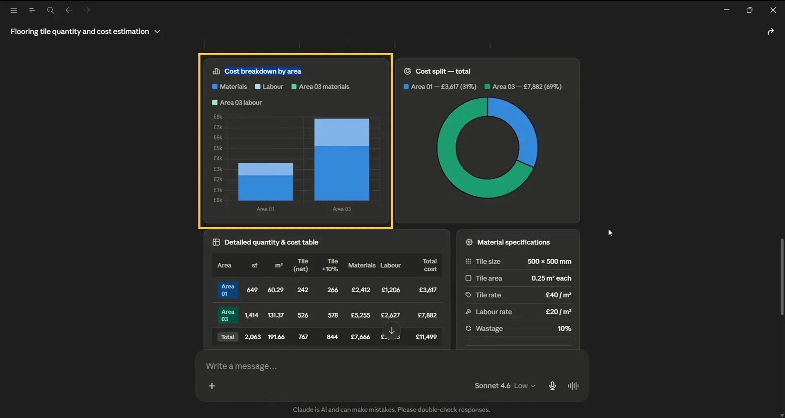Toggle the sidebar list icon
This screenshot has height=418, width=785.
32,10
